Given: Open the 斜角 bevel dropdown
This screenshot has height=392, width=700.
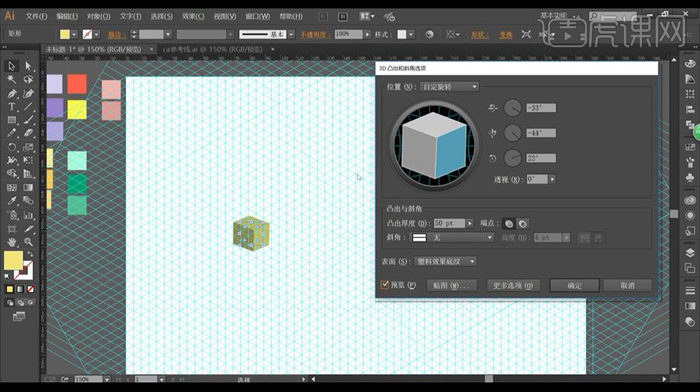Looking at the screenshot, I should tap(453, 237).
